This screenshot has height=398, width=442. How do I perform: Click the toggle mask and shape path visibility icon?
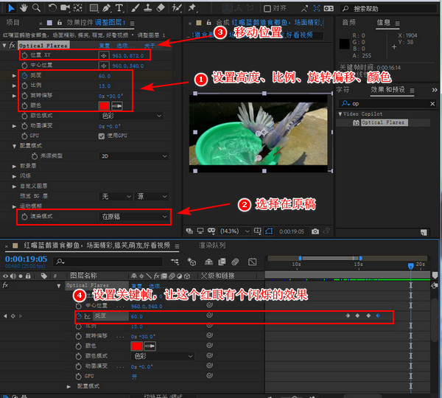269,231
